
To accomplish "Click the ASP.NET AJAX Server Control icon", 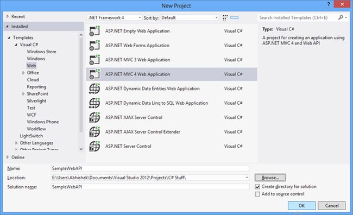I will 94,117.
